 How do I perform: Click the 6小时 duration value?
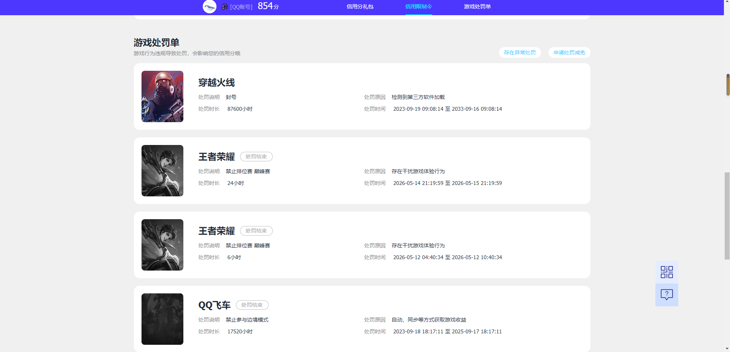coord(234,257)
